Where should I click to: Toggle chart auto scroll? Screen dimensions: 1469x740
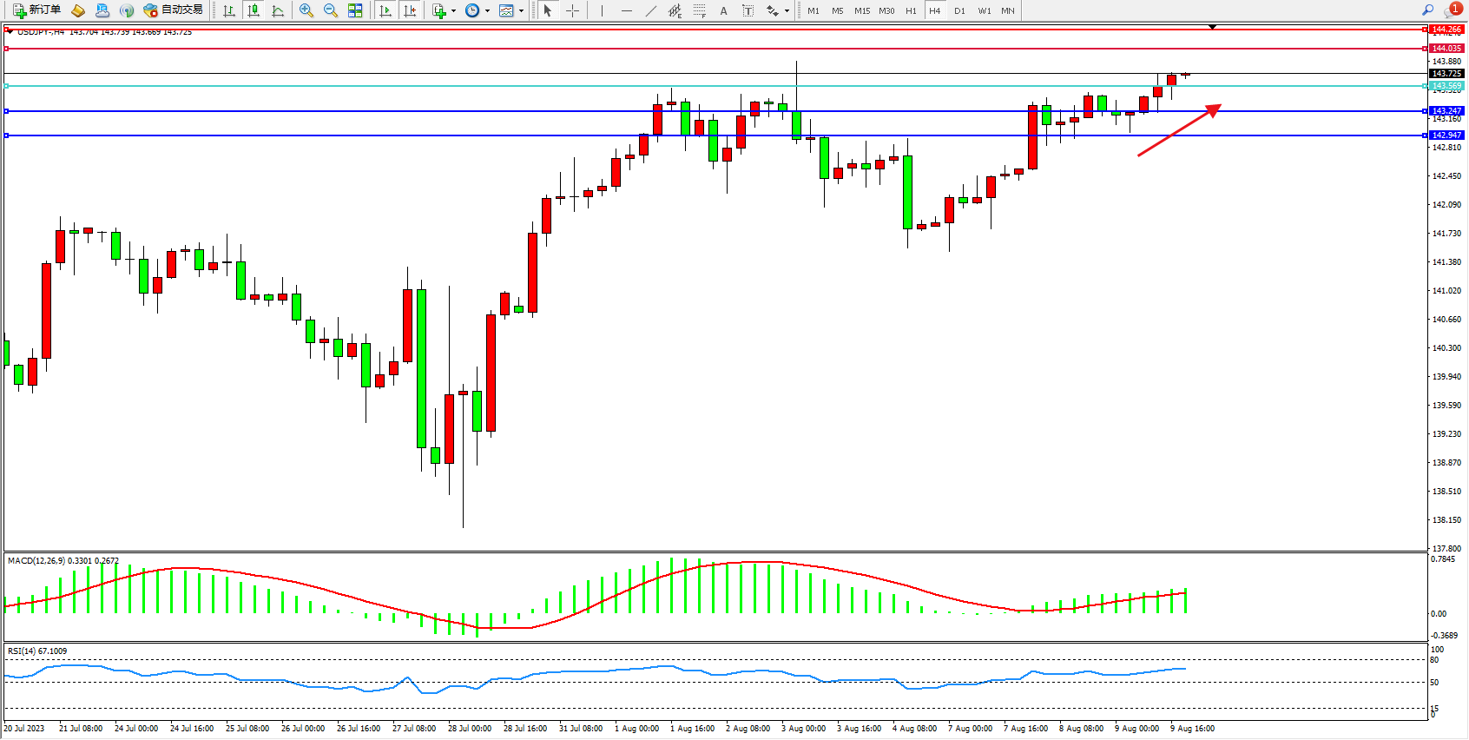tap(385, 10)
